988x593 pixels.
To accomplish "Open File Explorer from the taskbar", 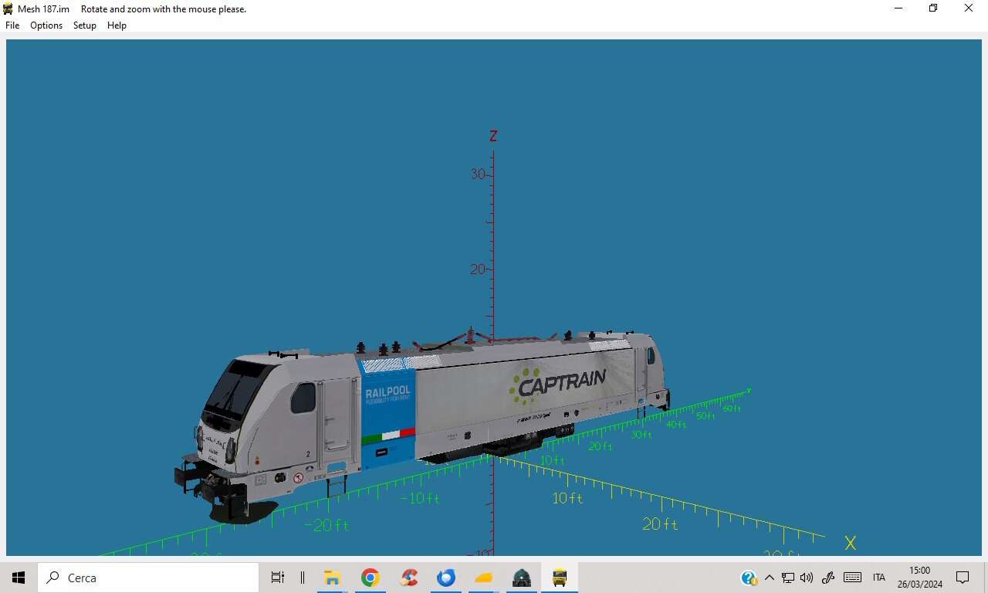I will (332, 578).
